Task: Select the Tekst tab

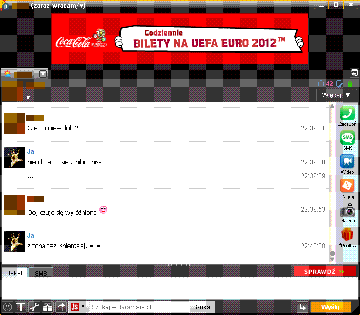Action: [x=15, y=273]
